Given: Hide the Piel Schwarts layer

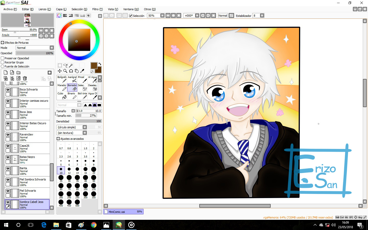Looking at the screenshot, I should pos(8,191).
